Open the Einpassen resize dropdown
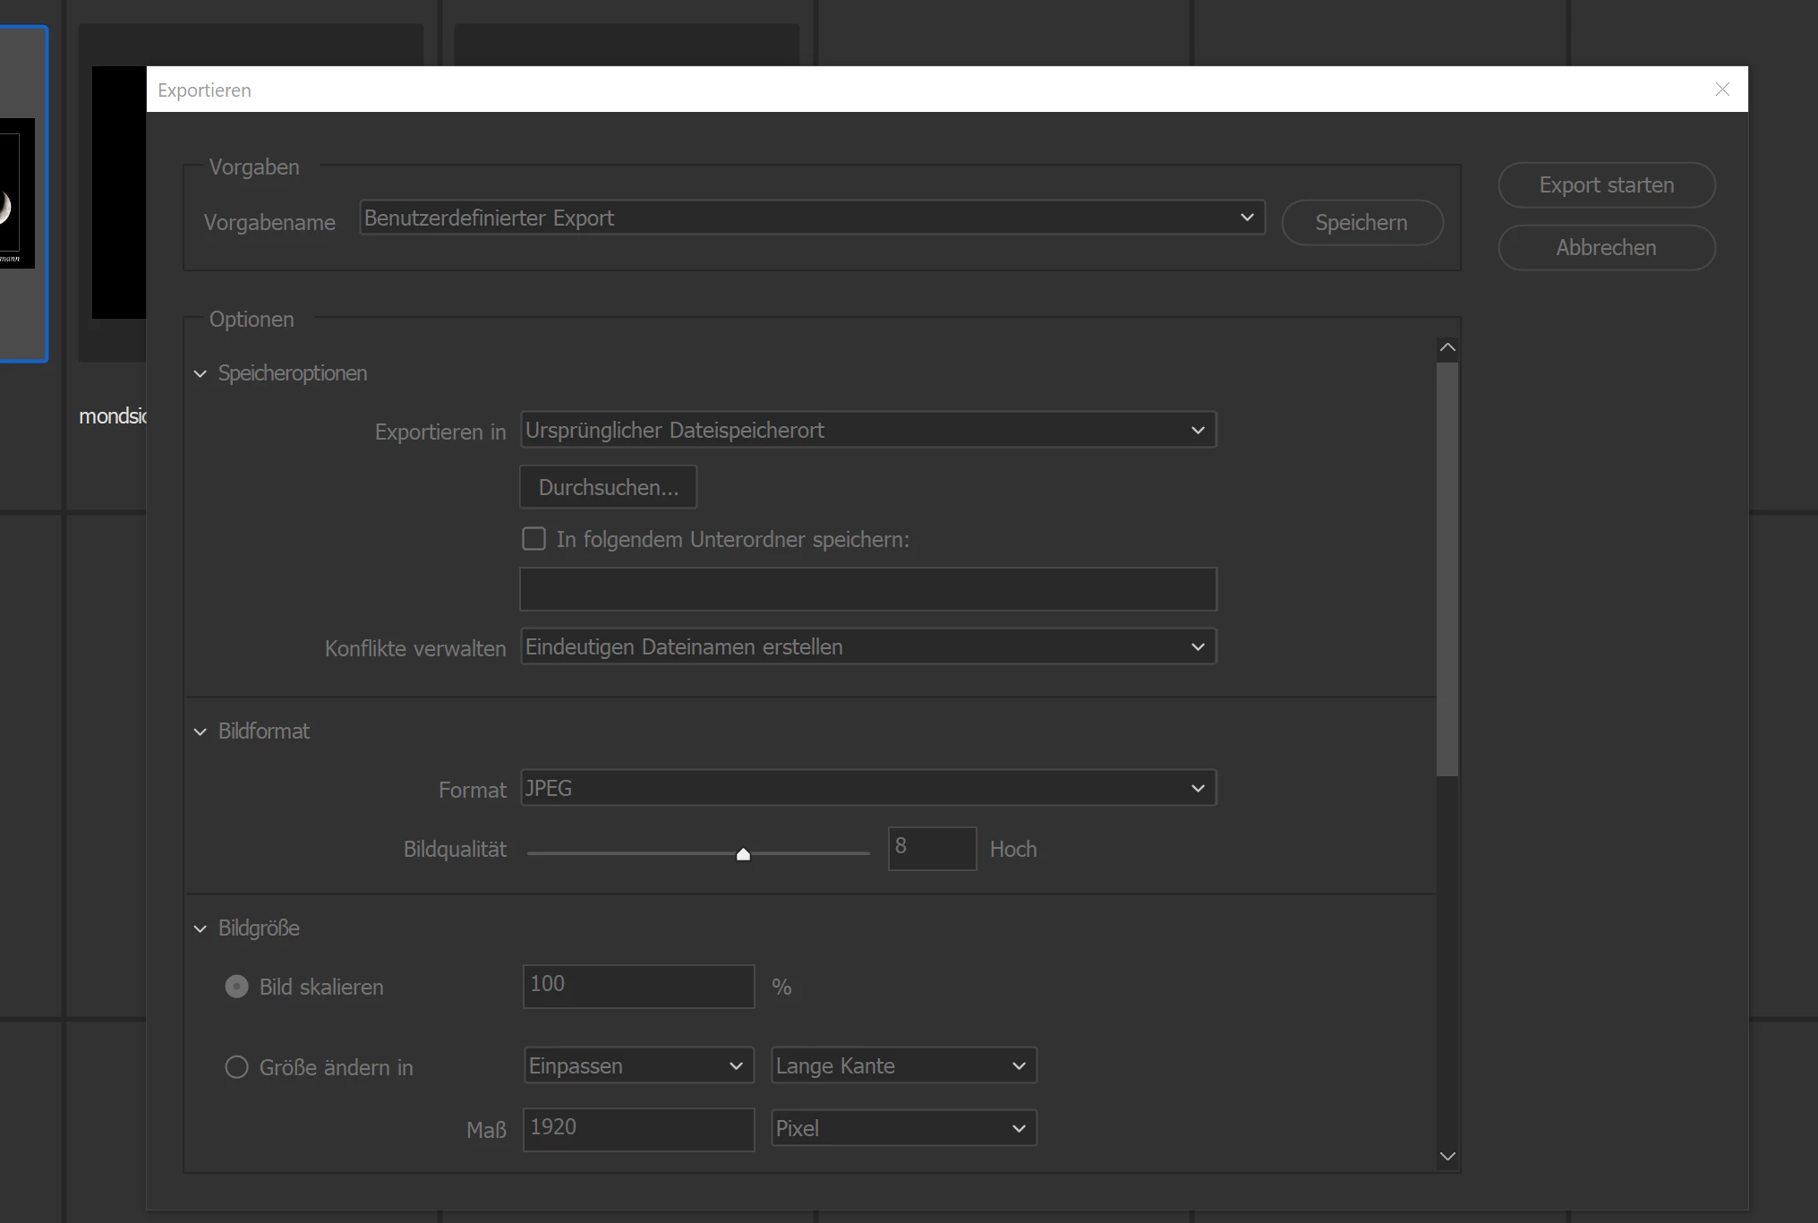 (637, 1065)
